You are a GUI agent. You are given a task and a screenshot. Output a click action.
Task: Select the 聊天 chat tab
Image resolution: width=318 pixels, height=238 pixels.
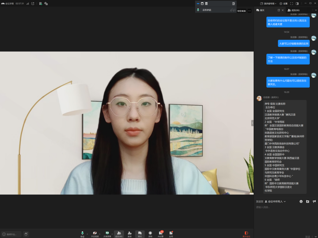click(261, 10)
